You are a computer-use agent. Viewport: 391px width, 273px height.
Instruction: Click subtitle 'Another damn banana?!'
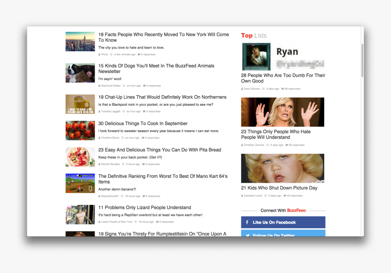(117, 189)
